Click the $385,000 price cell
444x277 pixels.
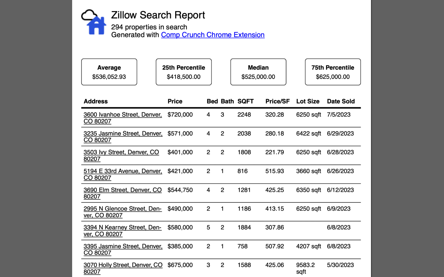tap(180, 246)
